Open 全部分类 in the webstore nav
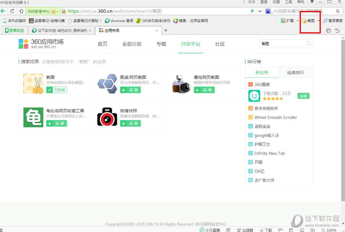This screenshot has width=345, height=232. coord(132,44)
